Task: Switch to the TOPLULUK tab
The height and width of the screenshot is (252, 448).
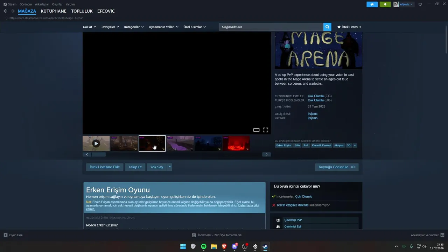Action: (x=82, y=11)
